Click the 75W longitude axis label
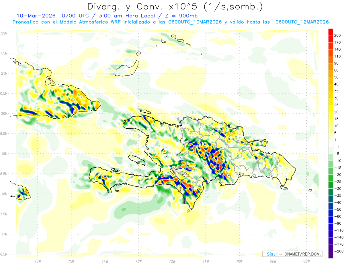 coord(71,261)
